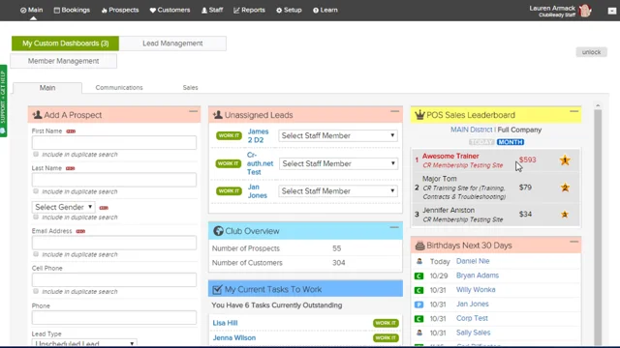Viewport: 620px width, 348px height.
Task: Click the birthday cake icon
Action: point(419,246)
